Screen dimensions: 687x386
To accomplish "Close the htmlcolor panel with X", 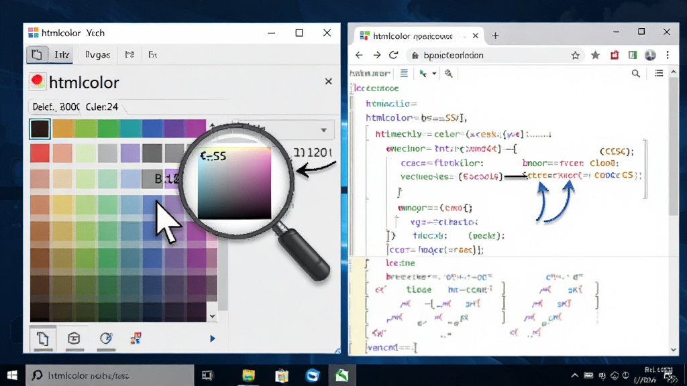I will click(x=328, y=81).
